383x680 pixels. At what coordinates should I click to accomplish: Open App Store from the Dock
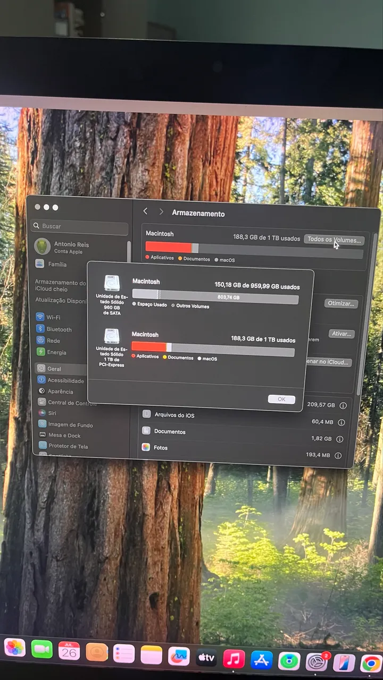coord(262,660)
